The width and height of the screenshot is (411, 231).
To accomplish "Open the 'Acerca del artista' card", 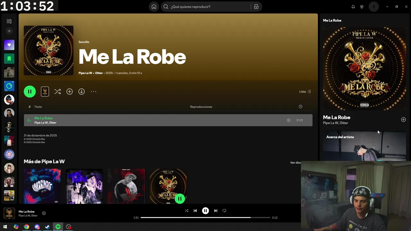I will [364, 146].
